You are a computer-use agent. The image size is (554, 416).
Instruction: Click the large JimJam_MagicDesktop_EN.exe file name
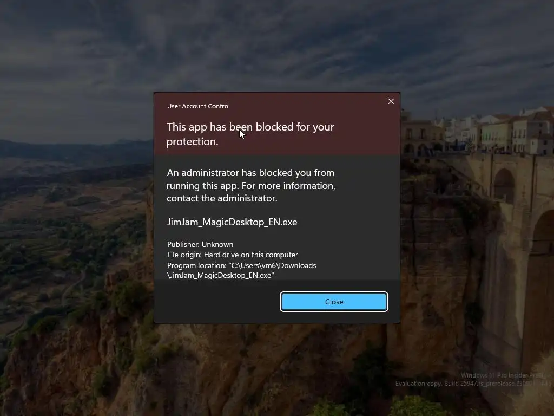(x=232, y=222)
